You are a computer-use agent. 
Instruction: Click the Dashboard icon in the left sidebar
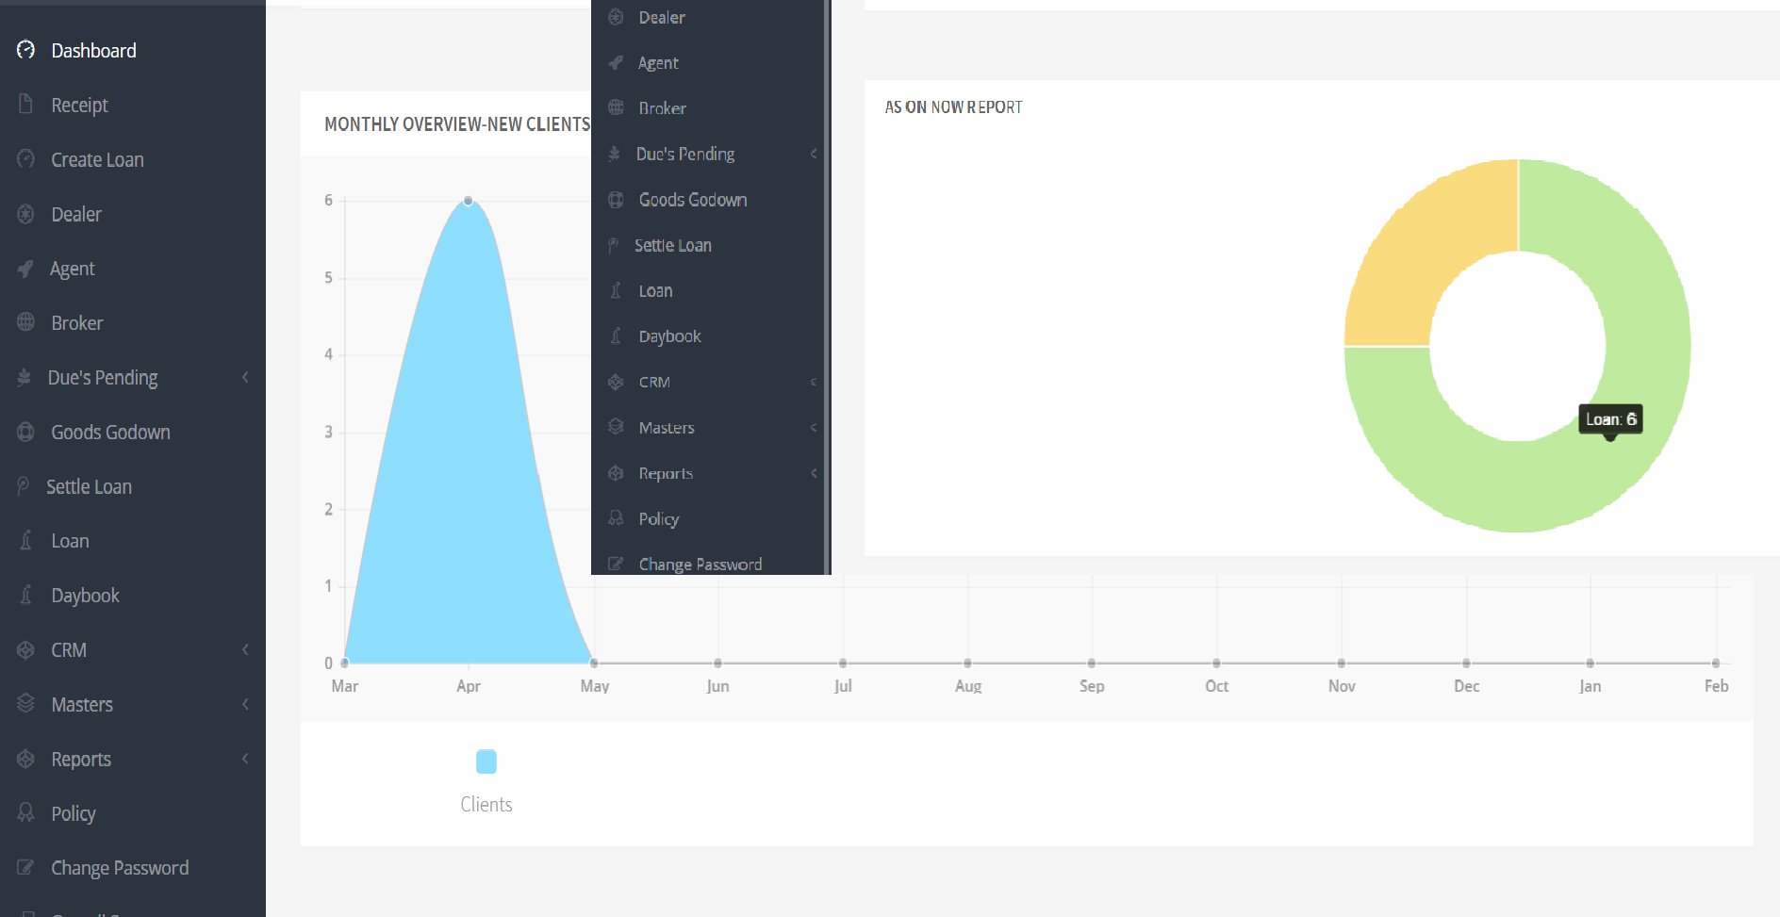[x=26, y=50]
